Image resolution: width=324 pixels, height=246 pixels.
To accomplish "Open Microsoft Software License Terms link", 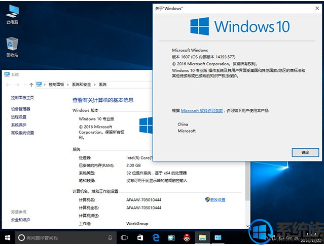I will point(202,111).
